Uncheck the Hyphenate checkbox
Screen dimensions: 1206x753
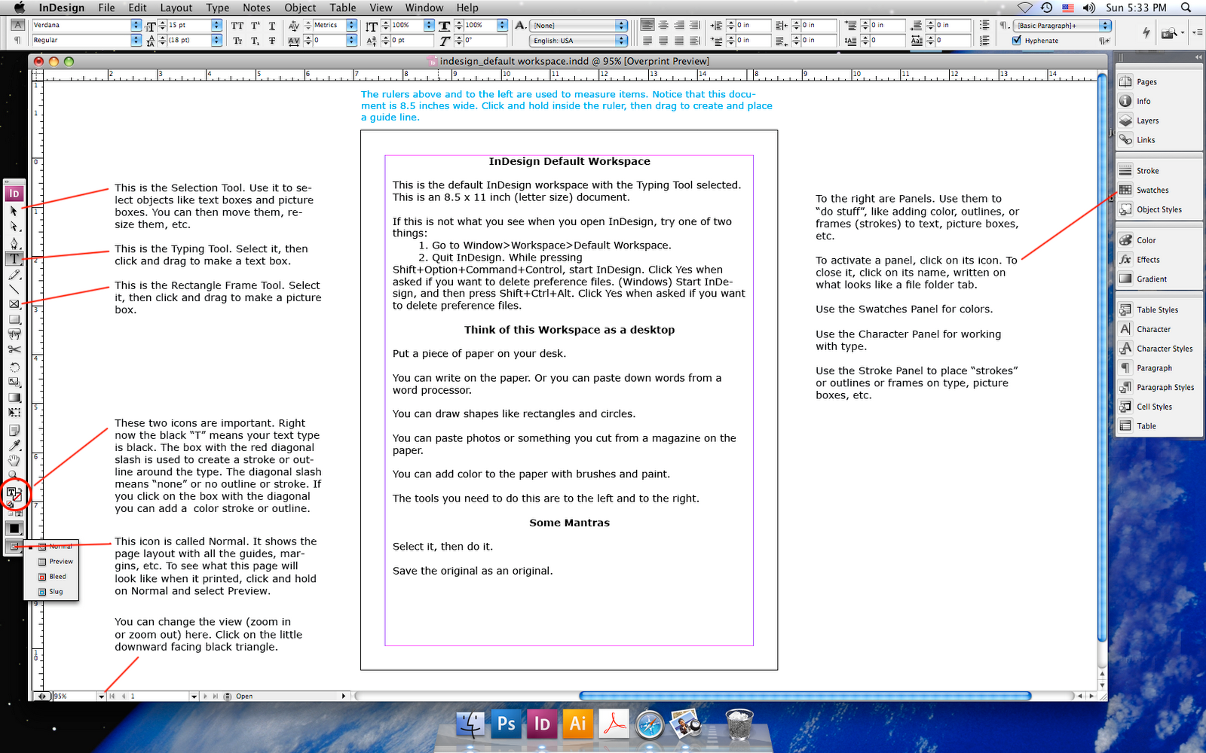1017,41
